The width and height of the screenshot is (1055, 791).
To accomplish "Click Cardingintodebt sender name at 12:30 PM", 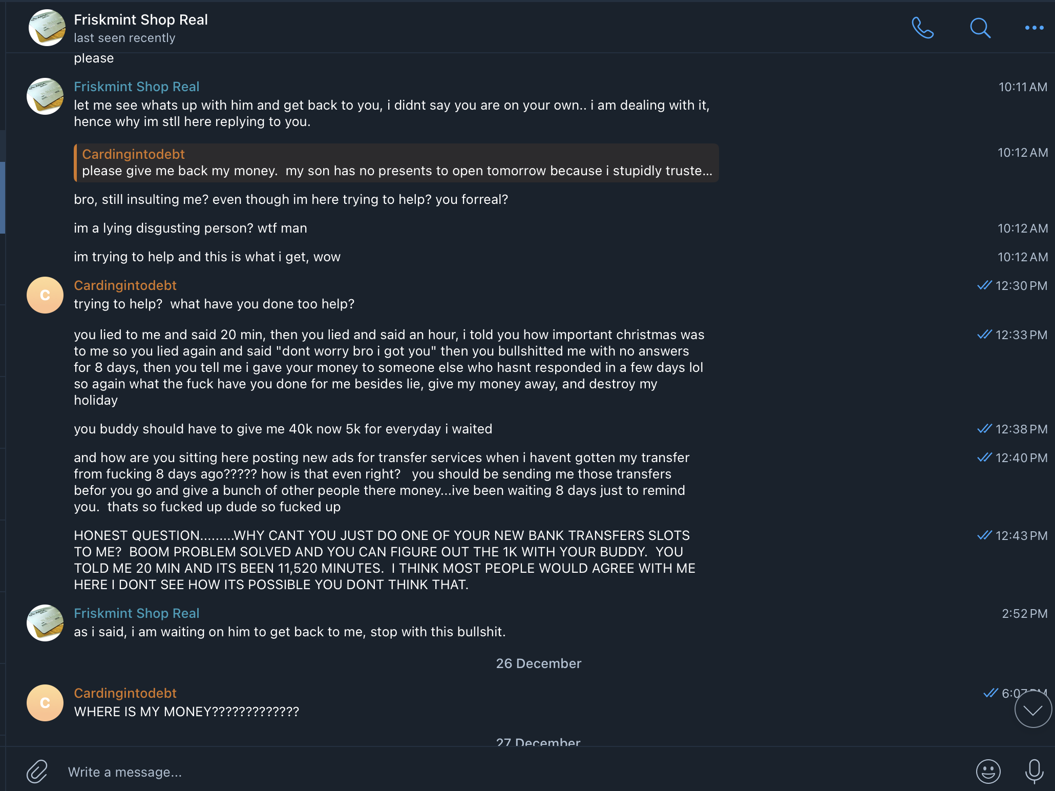I will pyautogui.click(x=125, y=285).
